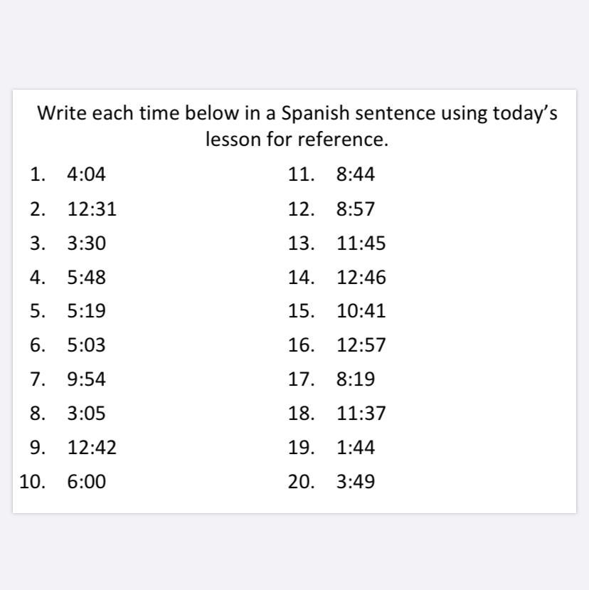The width and height of the screenshot is (589, 590).
Task: Click the time 4:04 in item 1
Action: [x=86, y=174]
